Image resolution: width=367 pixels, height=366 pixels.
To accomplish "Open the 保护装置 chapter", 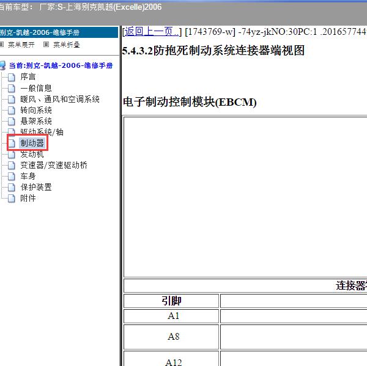I will pyautogui.click(x=36, y=187).
